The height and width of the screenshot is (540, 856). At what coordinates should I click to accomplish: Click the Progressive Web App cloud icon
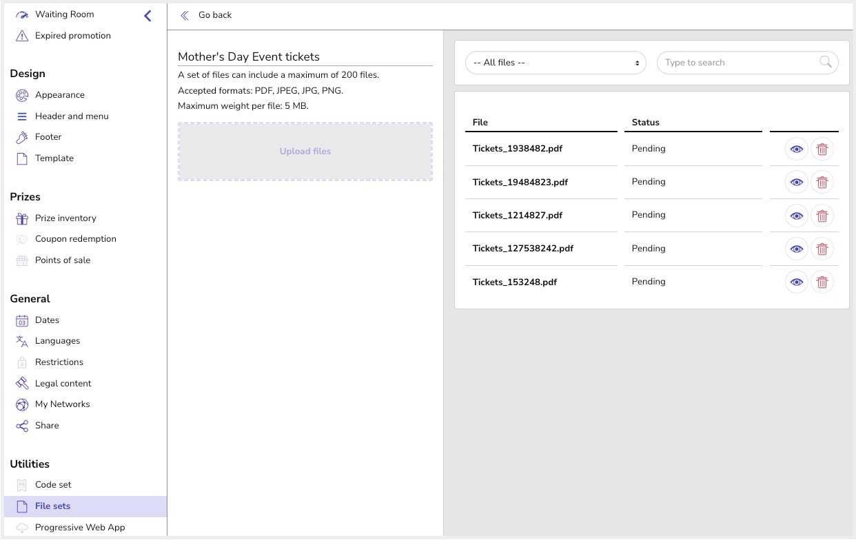[x=22, y=528]
